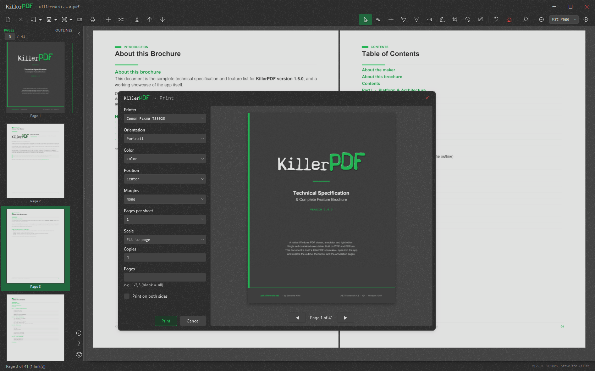This screenshot has width=595, height=371.
Task: Click the undo arrow icon
Action: [496, 19]
